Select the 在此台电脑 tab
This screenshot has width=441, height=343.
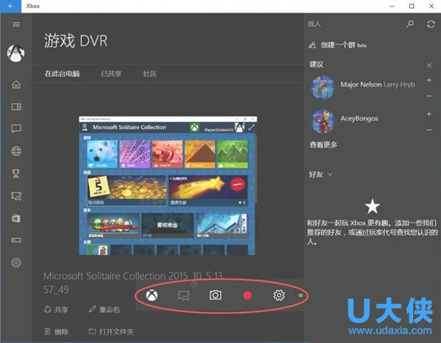(x=62, y=73)
